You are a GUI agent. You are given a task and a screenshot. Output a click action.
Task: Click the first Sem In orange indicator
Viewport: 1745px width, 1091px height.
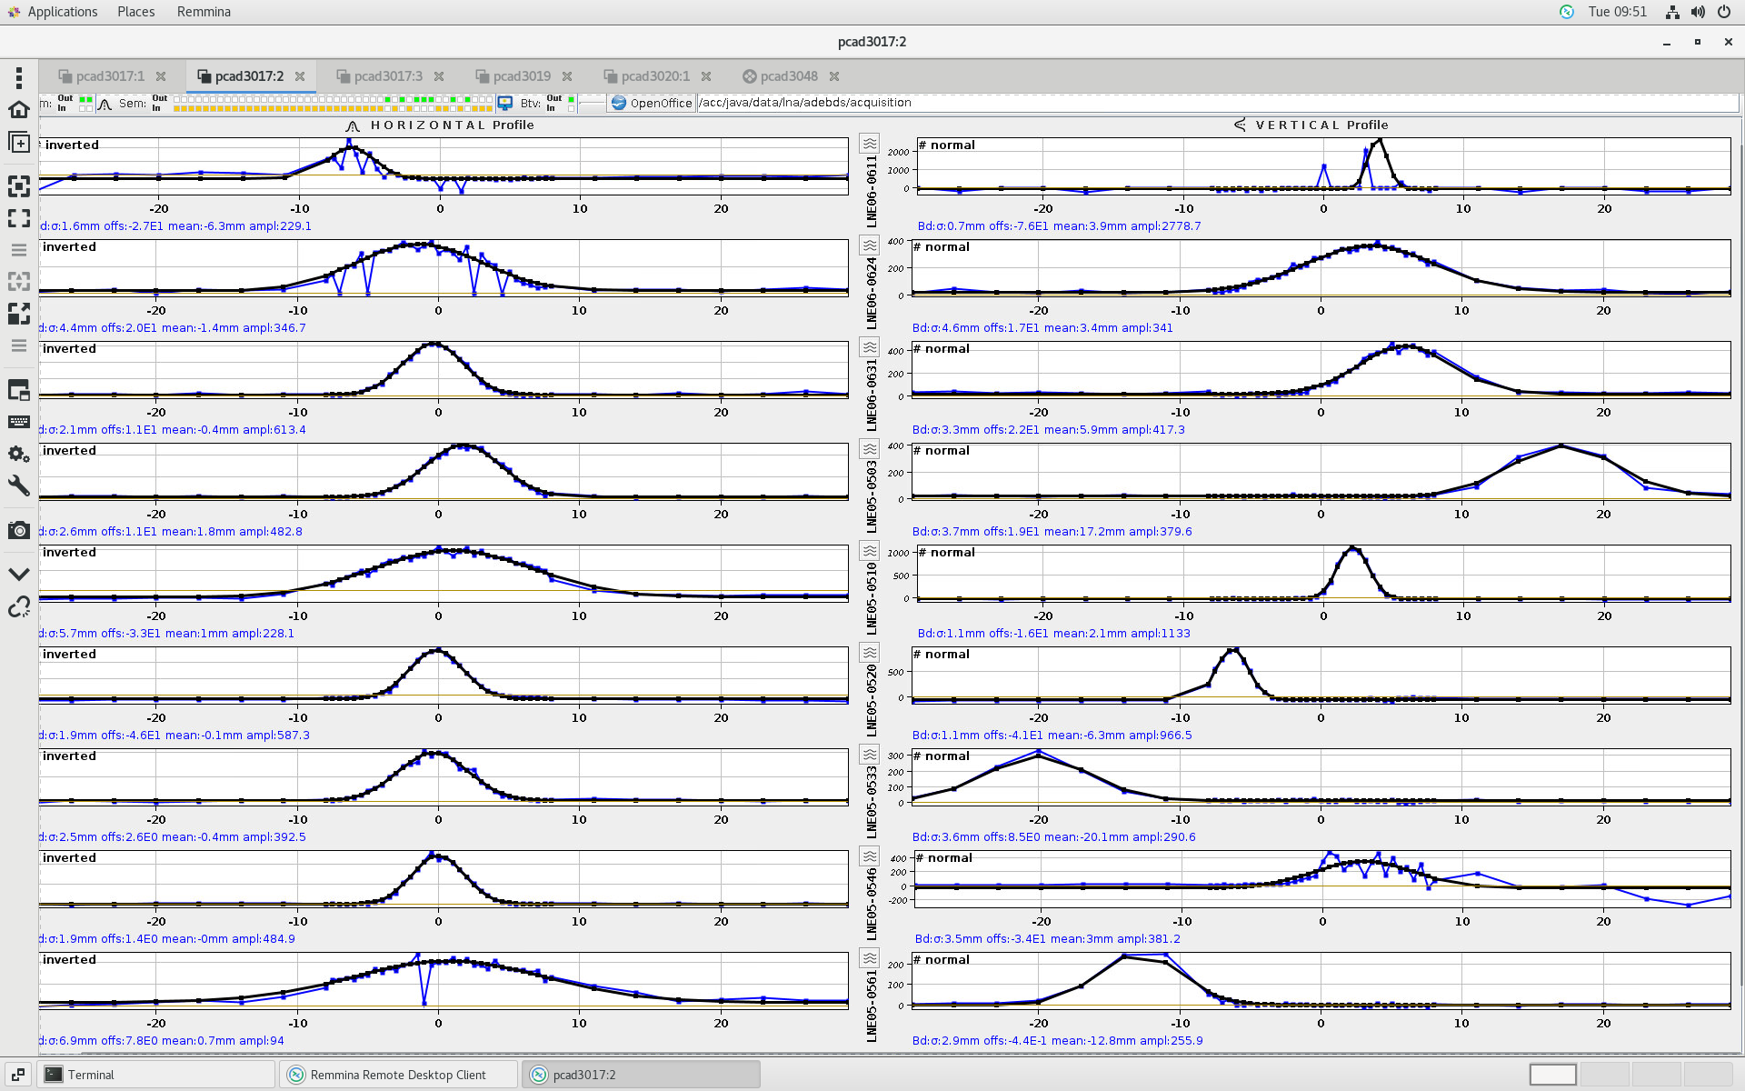tap(177, 108)
